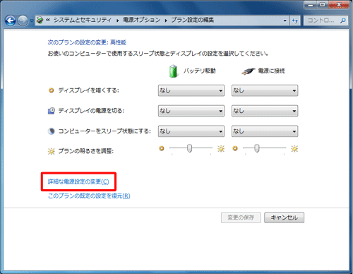Image resolution: width=353 pixels, height=274 pixels.
Task: Expand arrow after 電源オプション breadcrumb
Action: pyautogui.click(x=166, y=20)
